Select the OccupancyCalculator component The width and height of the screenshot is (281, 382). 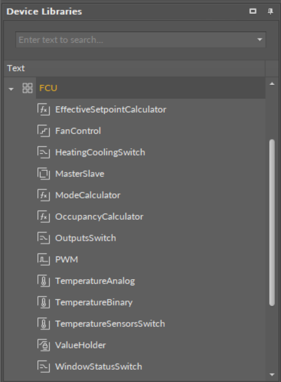[99, 217]
